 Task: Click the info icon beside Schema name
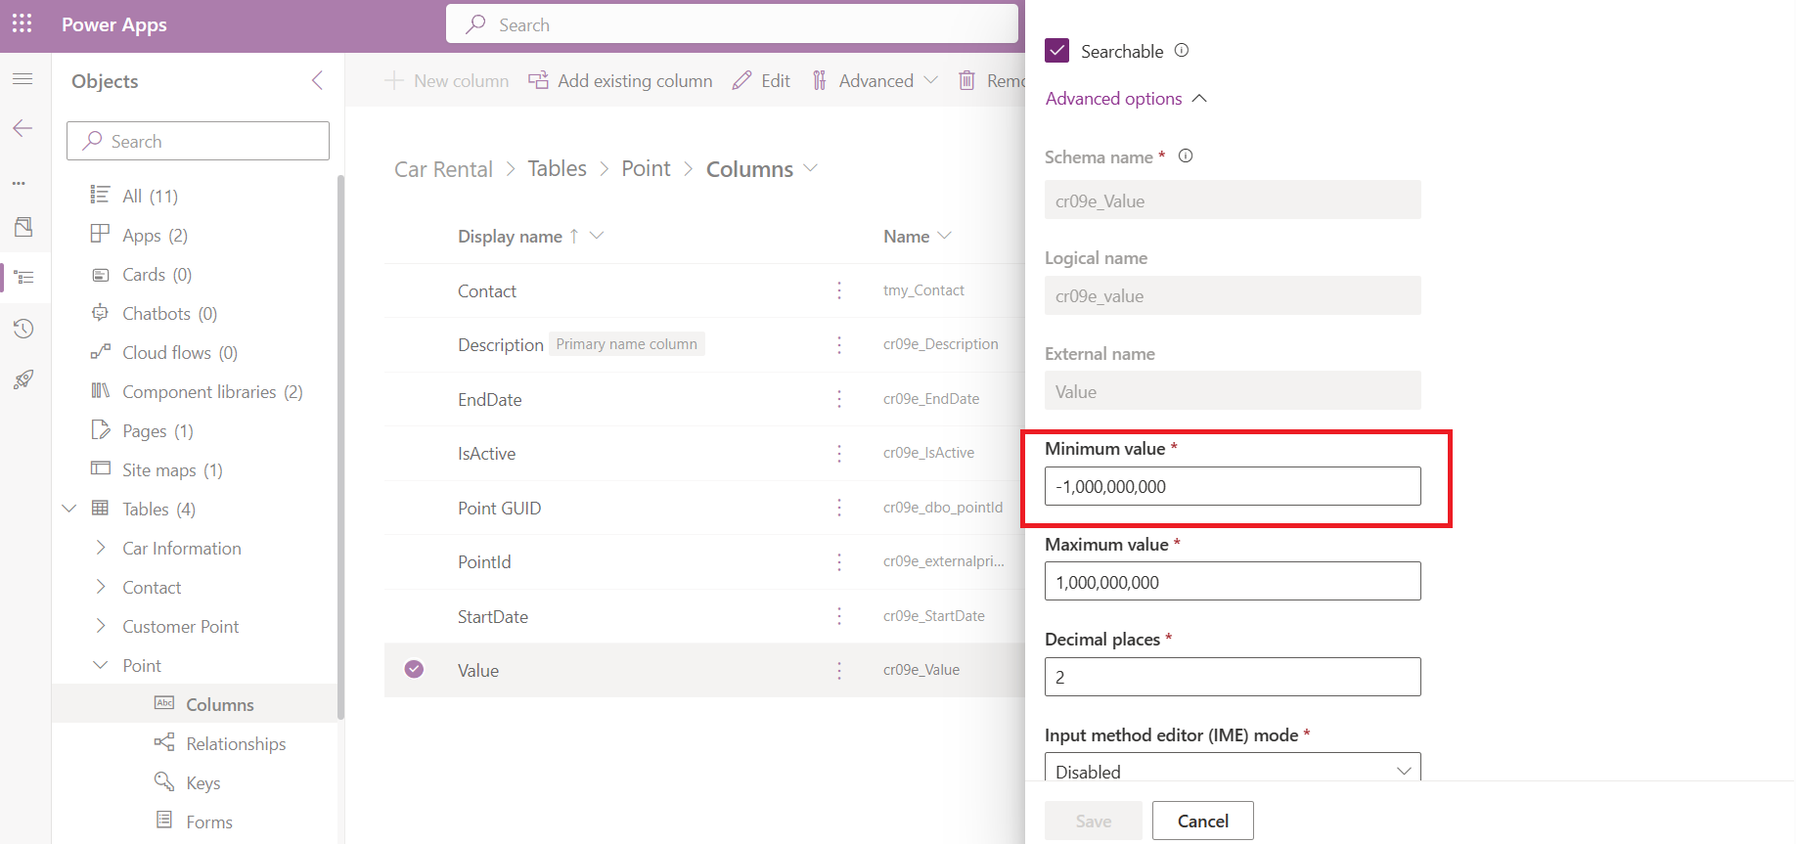click(x=1186, y=155)
